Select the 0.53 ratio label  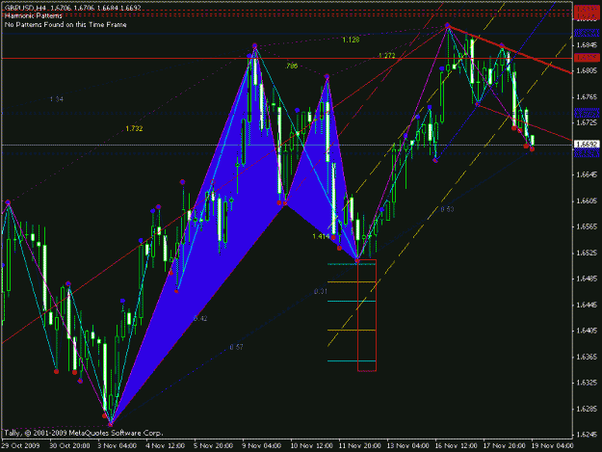tap(447, 209)
